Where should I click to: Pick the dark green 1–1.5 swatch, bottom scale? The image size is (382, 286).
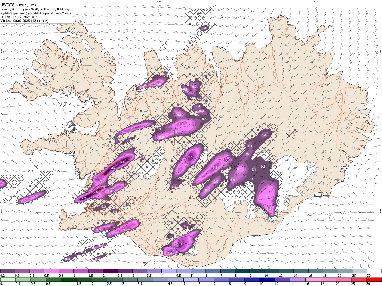click(x=69, y=279)
